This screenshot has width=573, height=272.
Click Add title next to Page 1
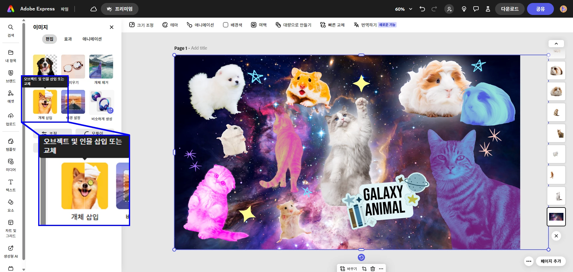tap(199, 48)
